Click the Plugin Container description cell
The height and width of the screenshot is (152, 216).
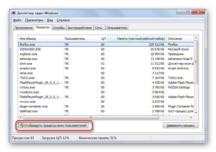[x=181, y=106]
